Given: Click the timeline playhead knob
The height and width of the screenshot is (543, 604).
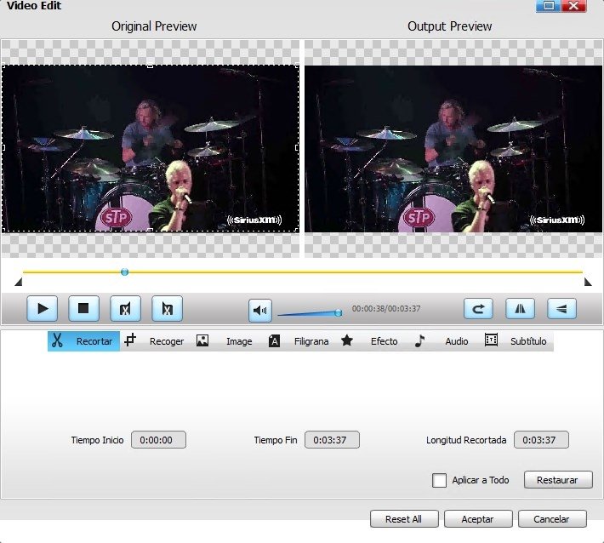Looking at the screenshot, I should (124, 272).
